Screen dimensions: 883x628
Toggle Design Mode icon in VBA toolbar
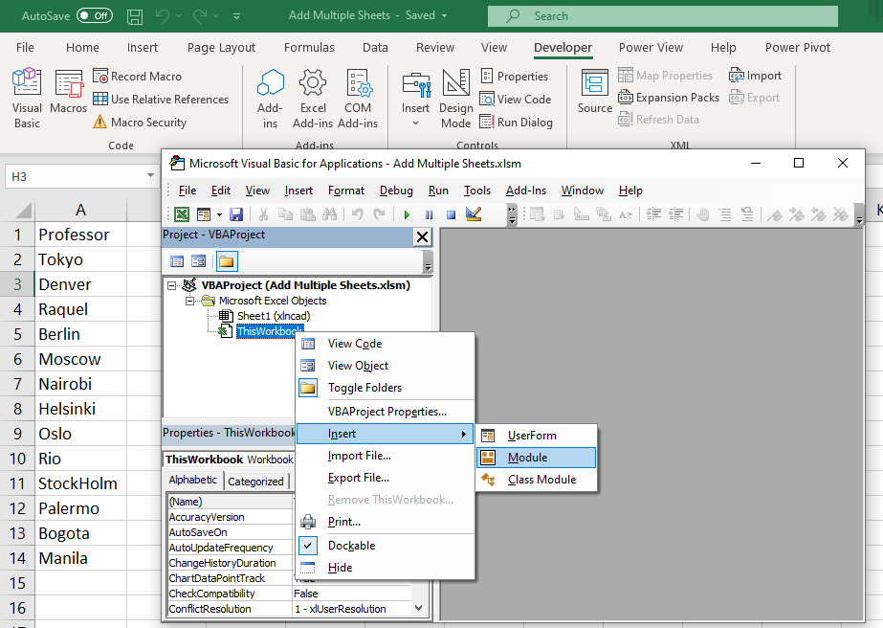coord(473,214)
